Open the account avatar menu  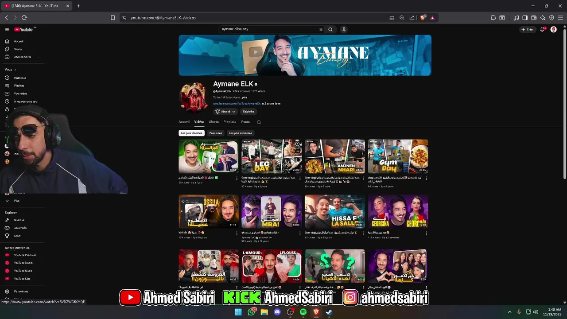pyautogui.click(x=553, y=29)
